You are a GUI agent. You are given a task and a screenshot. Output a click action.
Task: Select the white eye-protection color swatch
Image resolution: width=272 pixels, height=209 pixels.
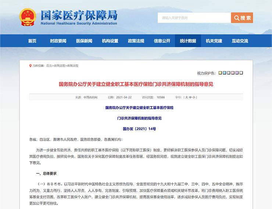(x=241, y=73)
